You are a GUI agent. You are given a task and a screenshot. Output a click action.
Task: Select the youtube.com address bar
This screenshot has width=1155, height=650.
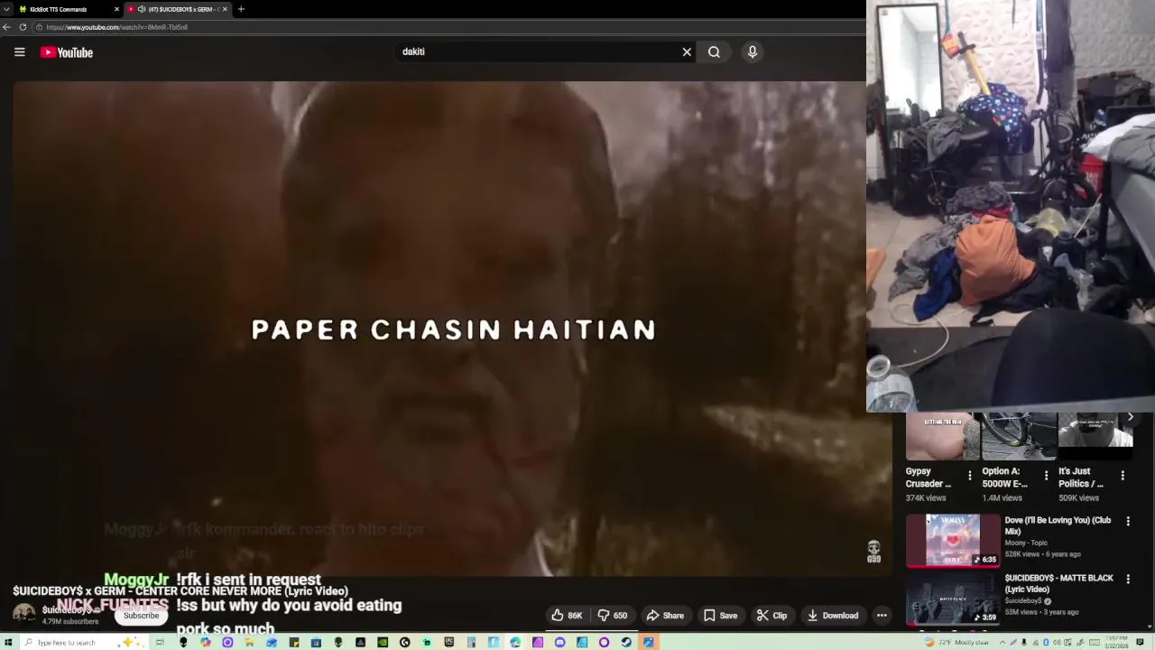pos(447,27)
